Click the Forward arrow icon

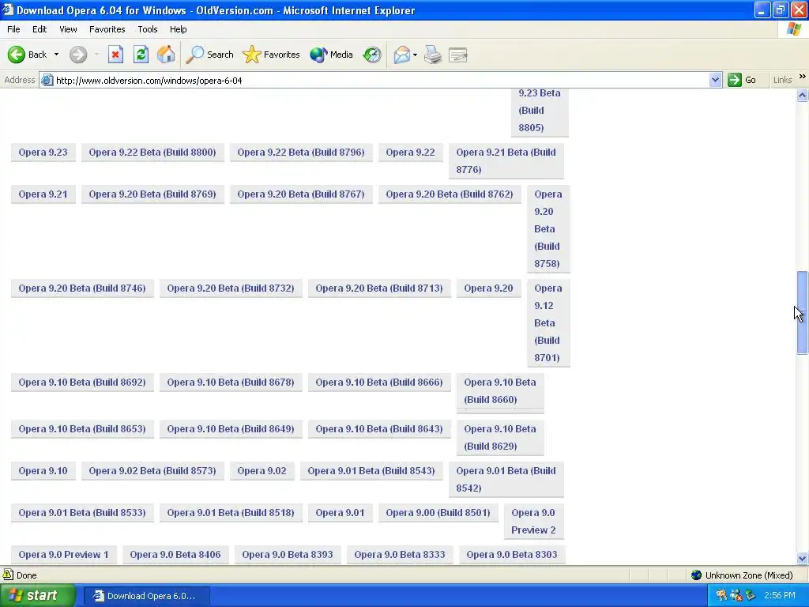pyautogui.click(x=78, y=55)
